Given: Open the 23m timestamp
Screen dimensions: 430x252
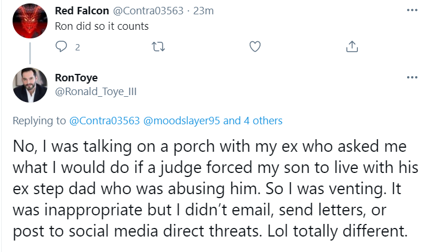Looking at the screenshot, I should [203, 11].
